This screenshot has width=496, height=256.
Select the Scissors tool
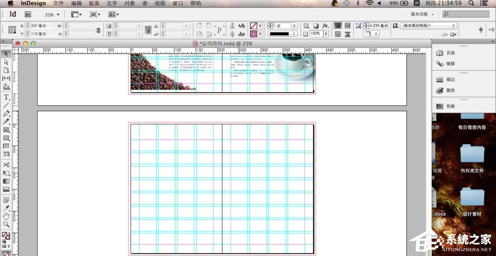pos(6,164)
